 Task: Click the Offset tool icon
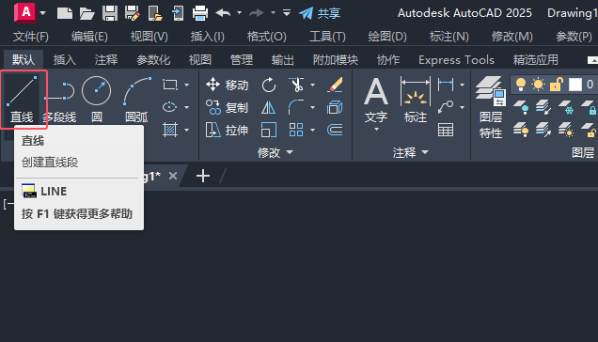tap(335, 130)
